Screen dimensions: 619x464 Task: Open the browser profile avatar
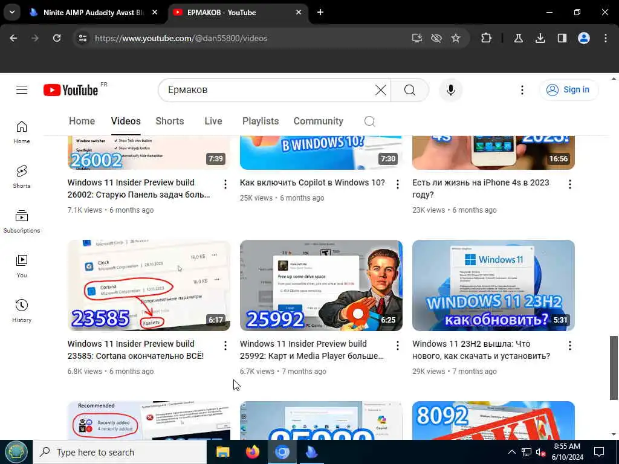tap(584, 38)
